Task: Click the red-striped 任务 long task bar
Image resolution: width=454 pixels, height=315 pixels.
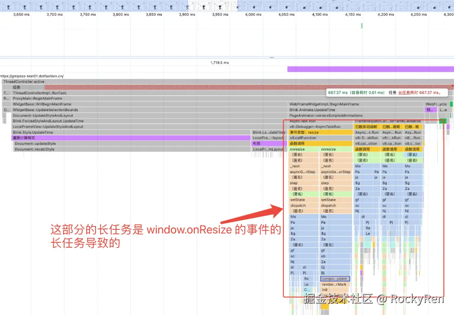Action: point(231,87)
